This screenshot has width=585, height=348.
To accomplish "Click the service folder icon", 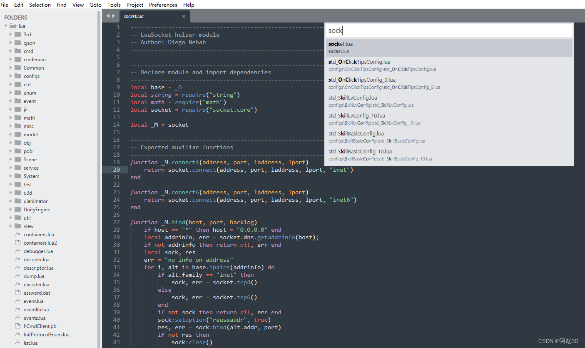I will [x=17, y=168].
